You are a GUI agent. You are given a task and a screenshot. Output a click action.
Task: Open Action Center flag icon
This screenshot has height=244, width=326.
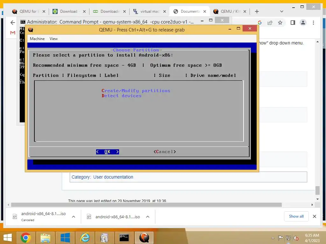[280, 238]
